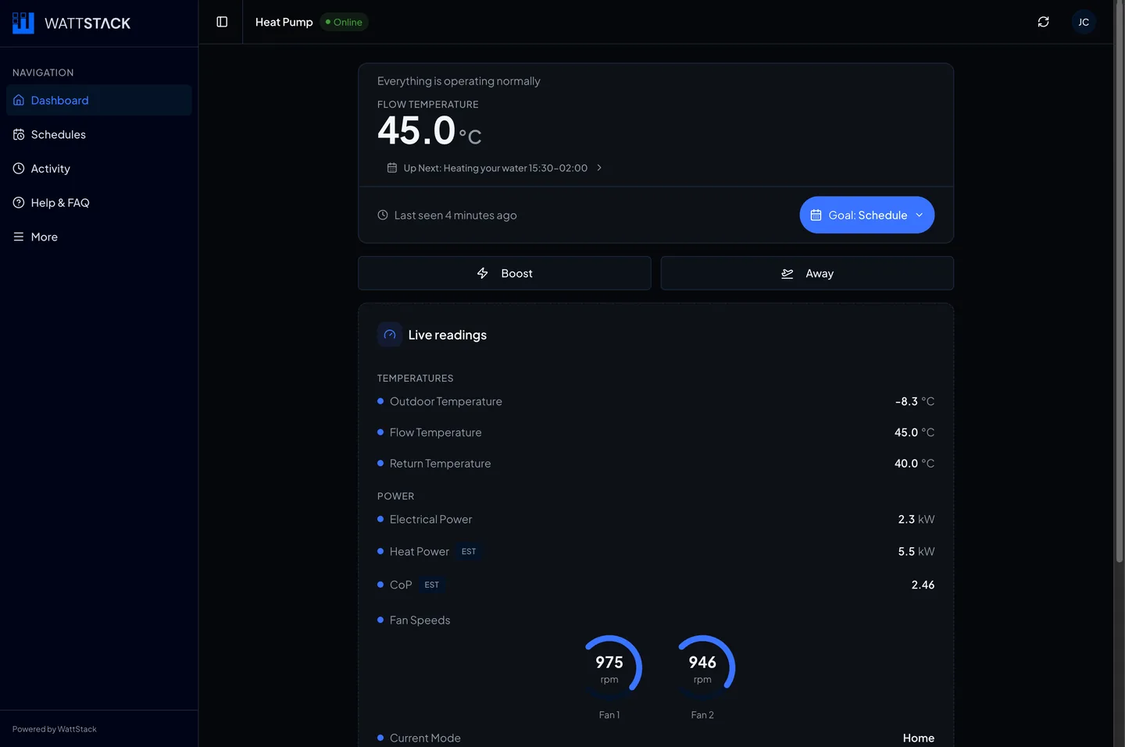Select the CoP row label
The height and width of the screenshot is (747, 1125).
pos(401,585)
